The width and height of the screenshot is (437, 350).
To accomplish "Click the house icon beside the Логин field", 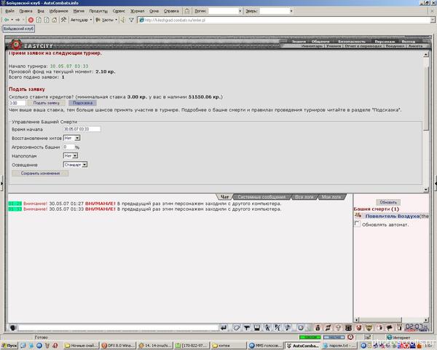I will tap(187, 11).
